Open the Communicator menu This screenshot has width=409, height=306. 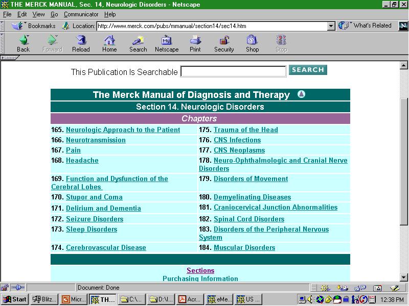(x=81, y=14)
